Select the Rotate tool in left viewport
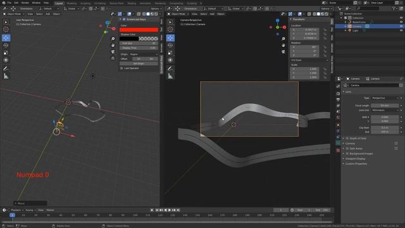The width and height of the screenshot is (405, 228). pos(6,45)
